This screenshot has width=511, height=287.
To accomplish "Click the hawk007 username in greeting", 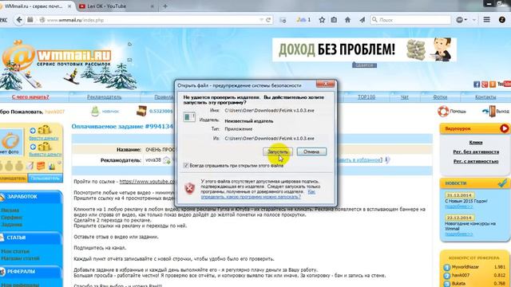I will tap(55, 112).
